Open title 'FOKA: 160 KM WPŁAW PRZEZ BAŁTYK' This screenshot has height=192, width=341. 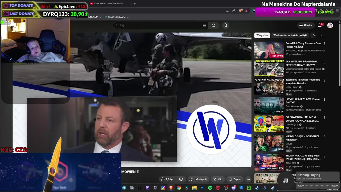pos(303,101)
